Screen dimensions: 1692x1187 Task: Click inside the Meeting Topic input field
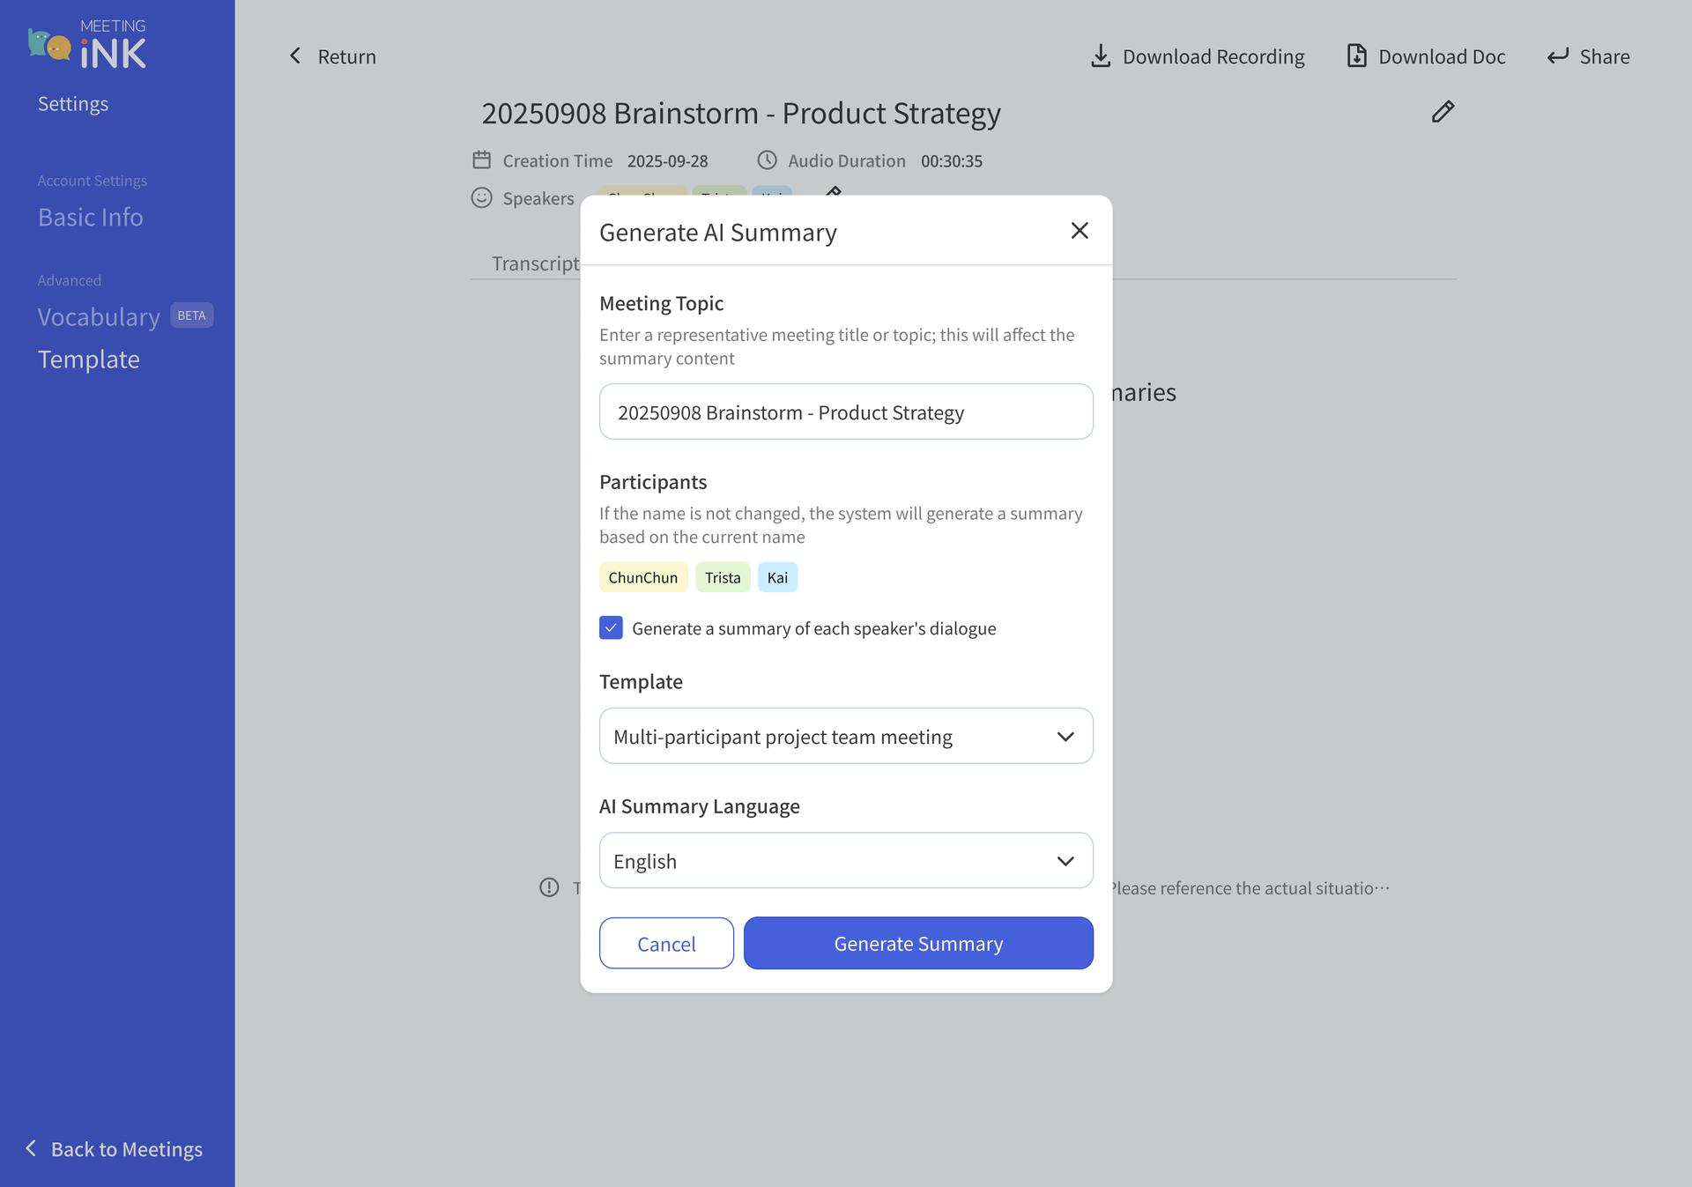click(x=845, y=411)
